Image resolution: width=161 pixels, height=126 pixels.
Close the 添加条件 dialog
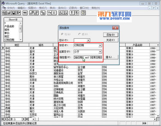[x=115, y=28]
